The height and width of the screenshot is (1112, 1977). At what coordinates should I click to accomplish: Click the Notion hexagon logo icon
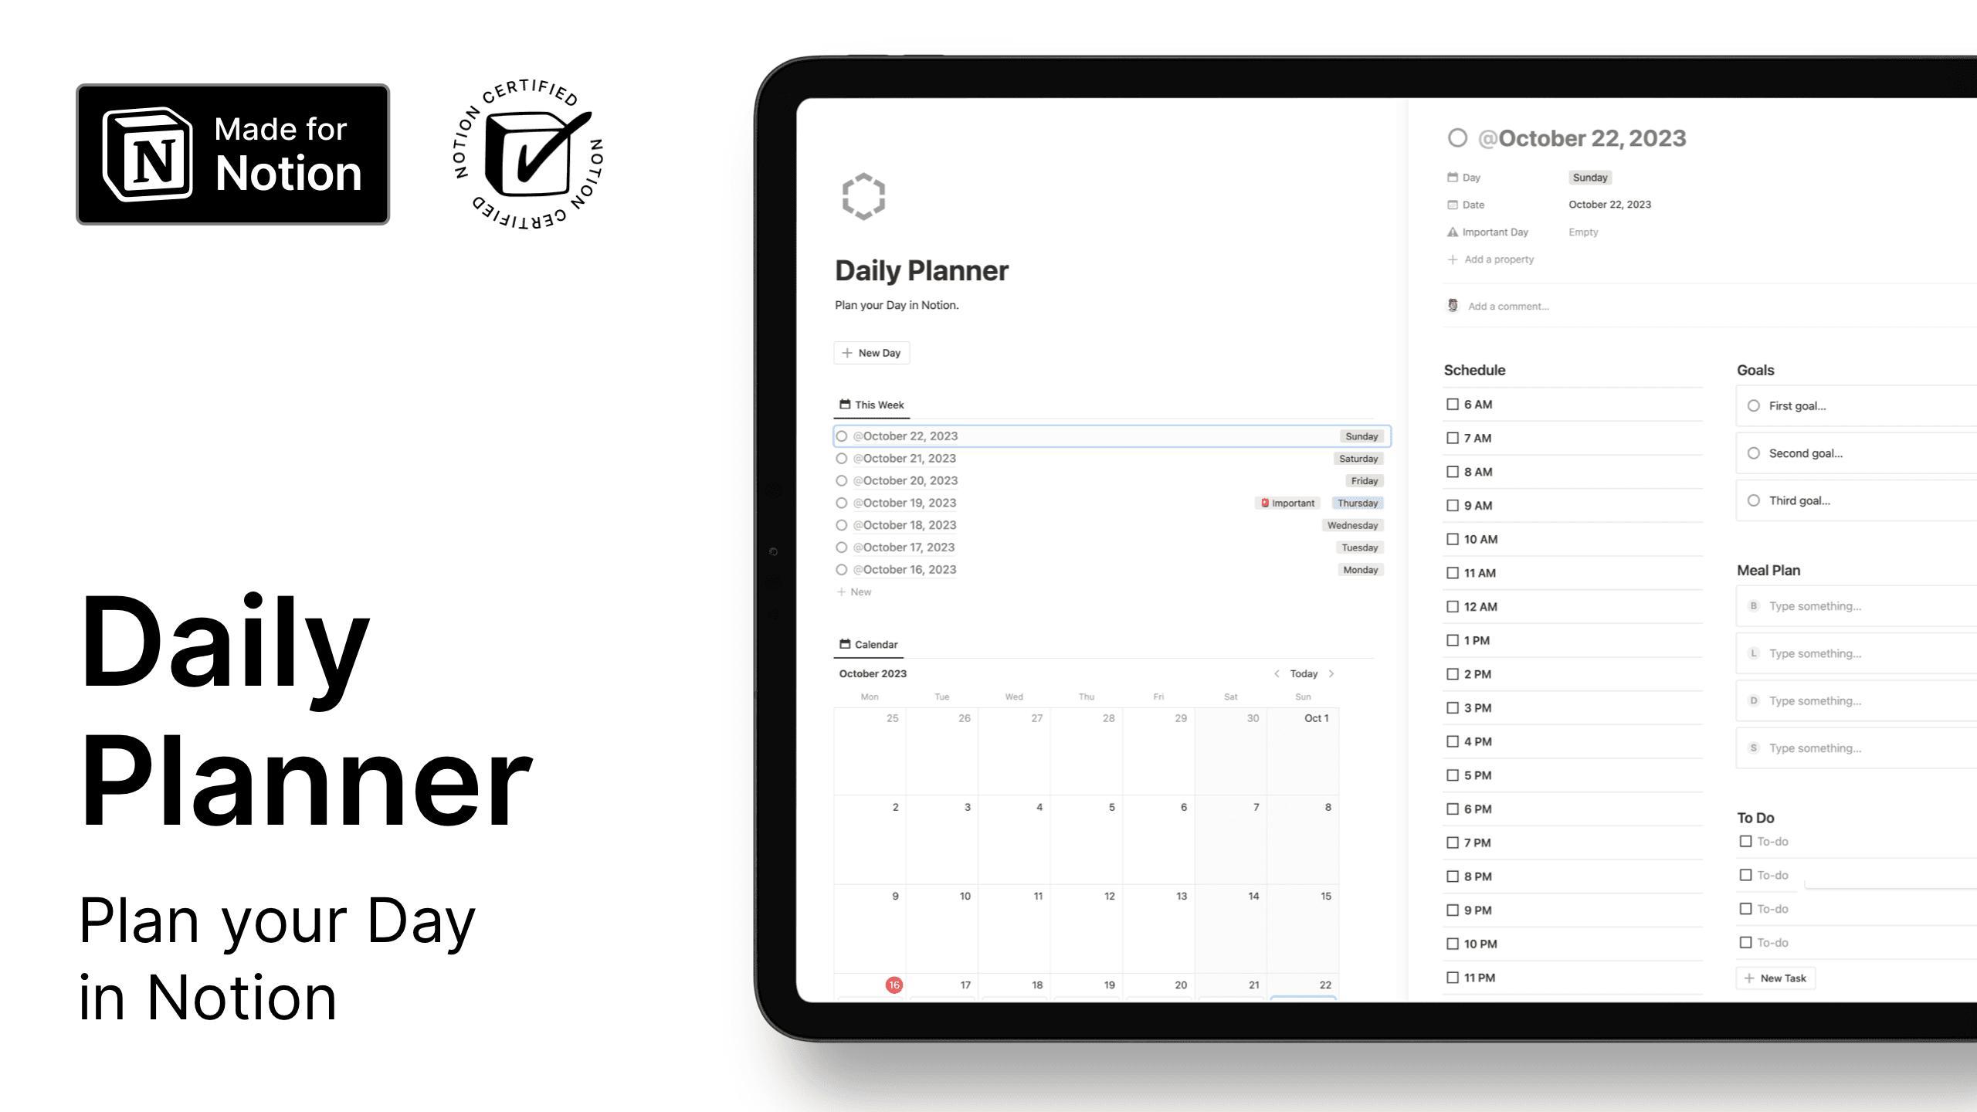(865, 197)
